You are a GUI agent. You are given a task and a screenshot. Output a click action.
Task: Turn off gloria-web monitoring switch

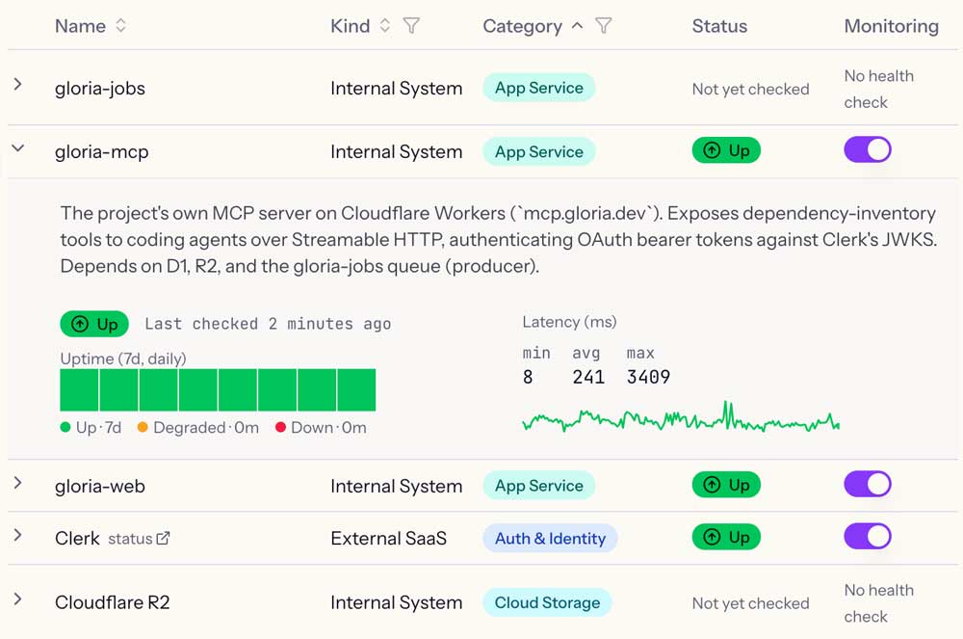tap(868, 484)
